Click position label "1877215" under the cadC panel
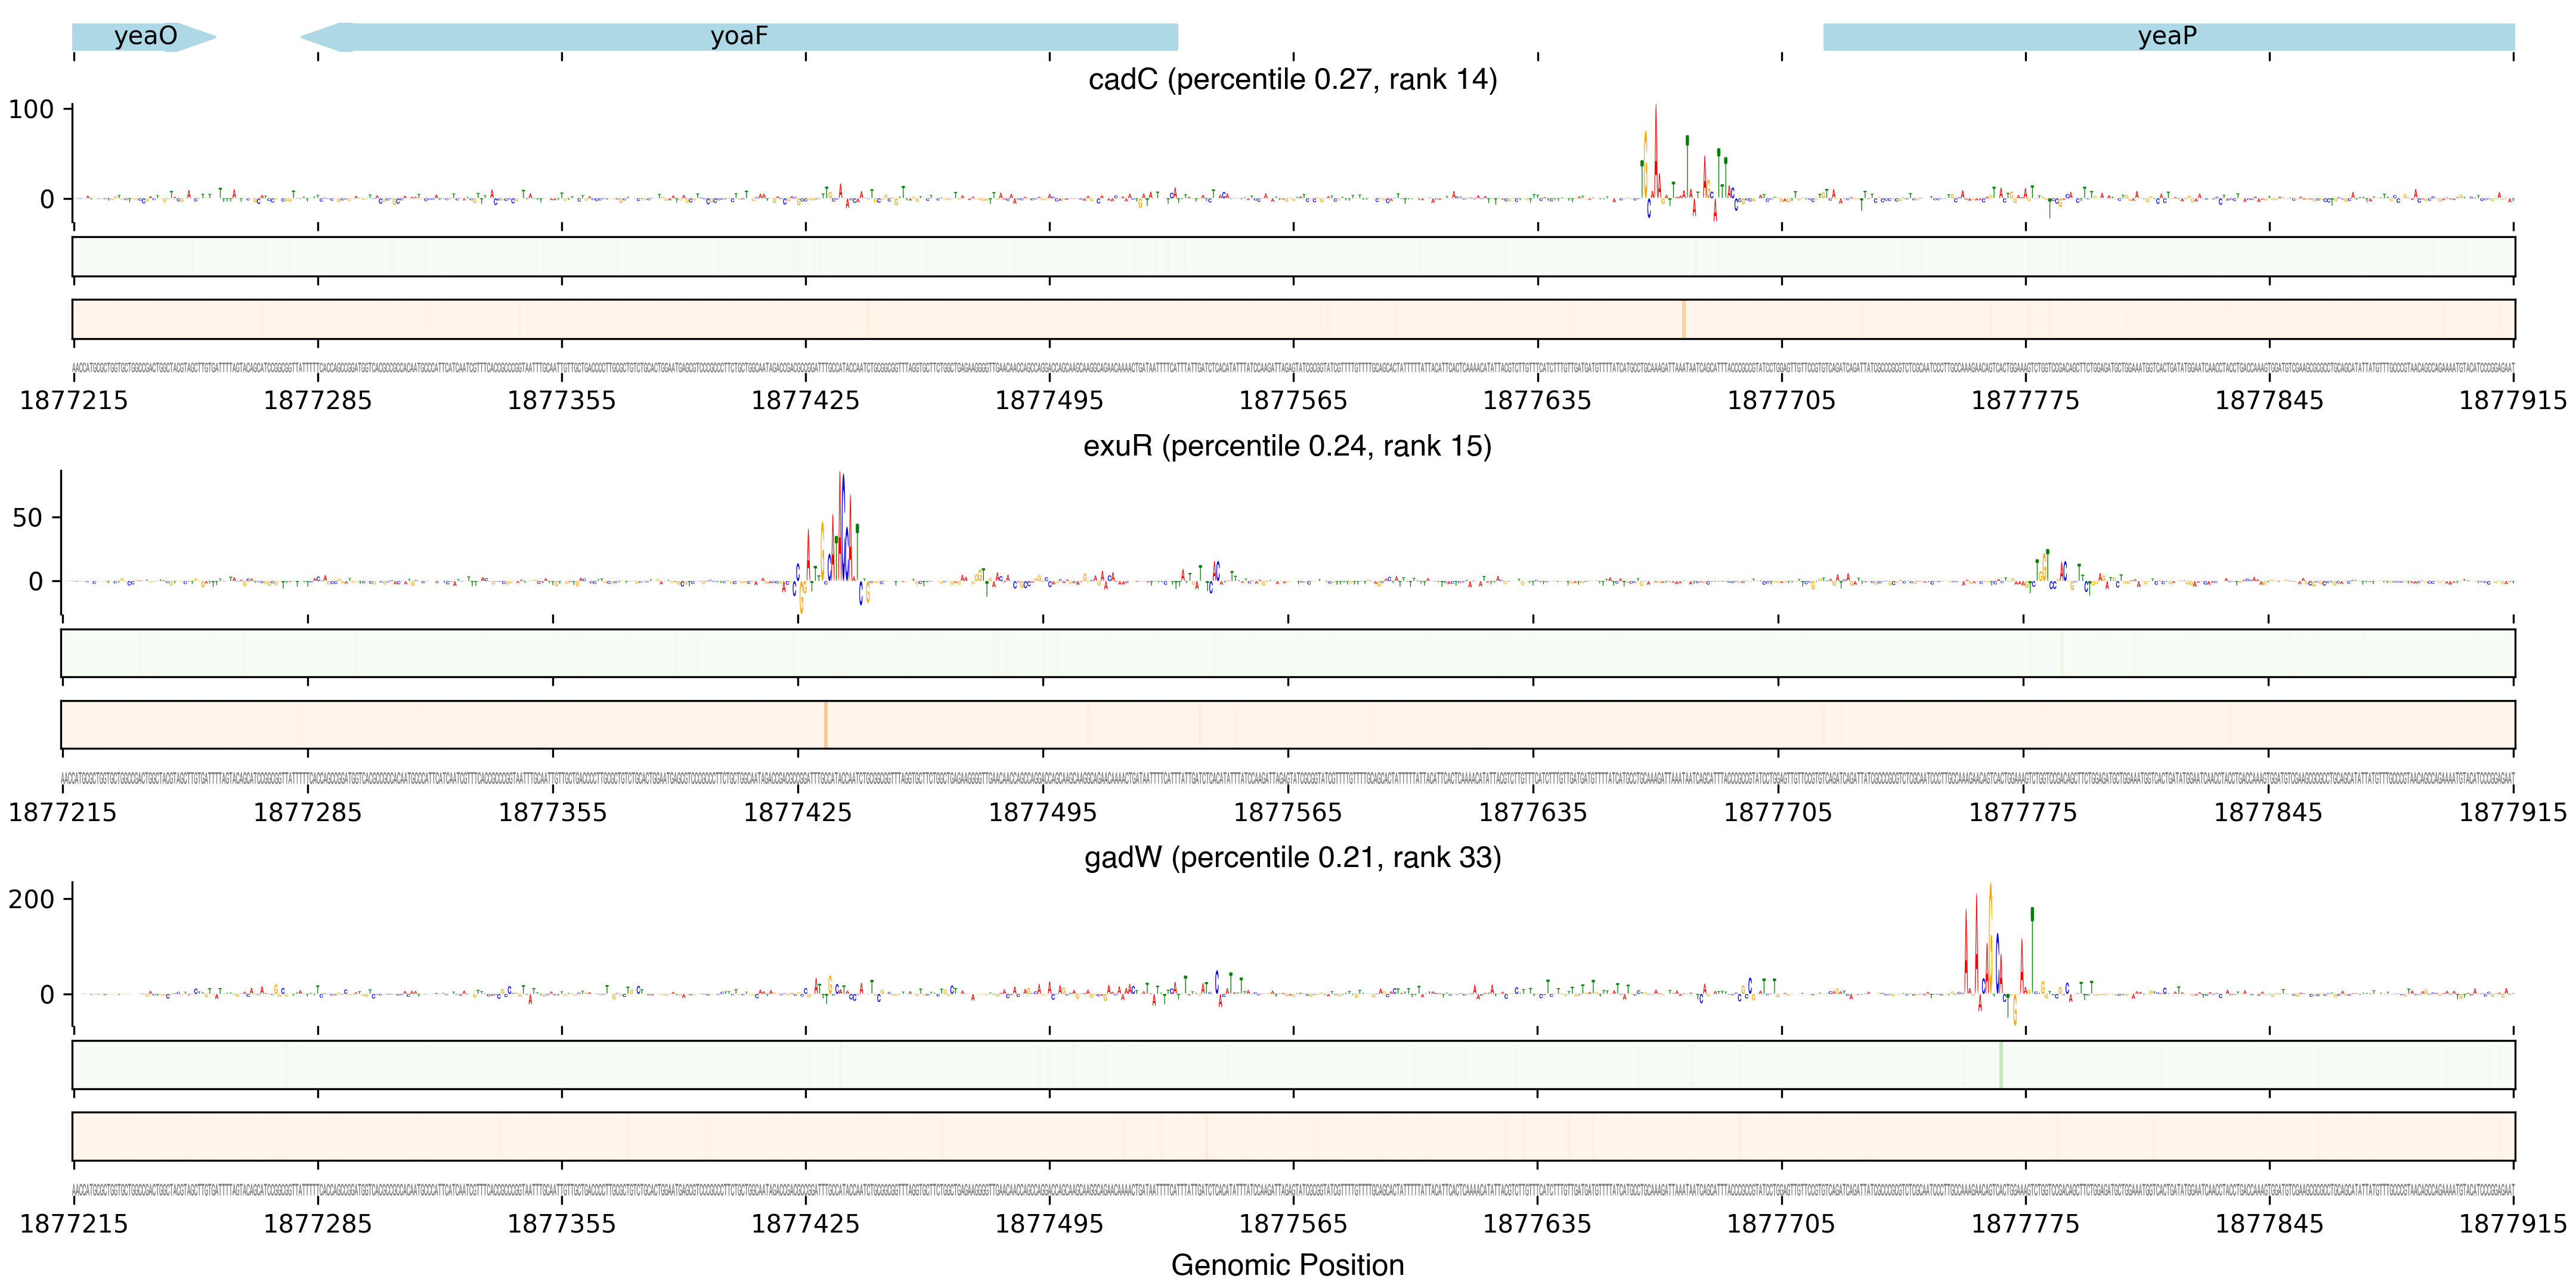2576x1288 pixels. [74, 401]
